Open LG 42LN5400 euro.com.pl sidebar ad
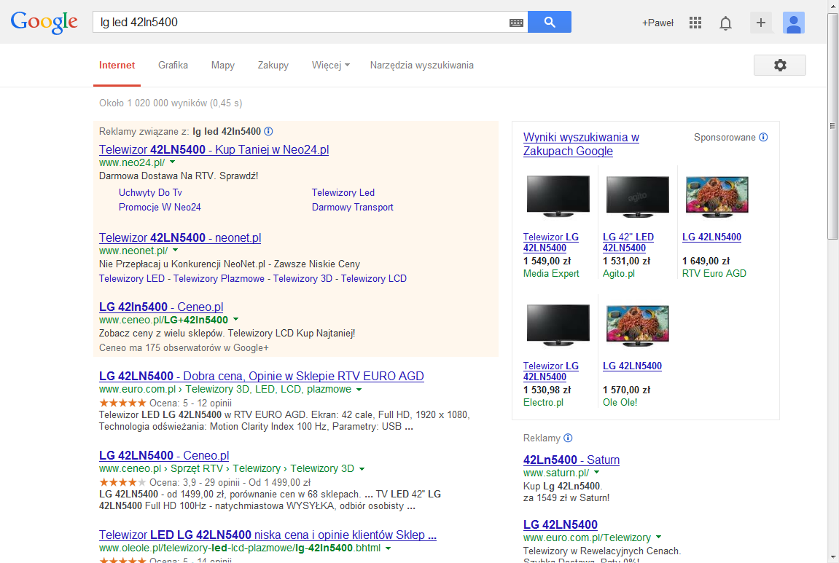Viewport: 839px width, 563px height. pos(561,524)
